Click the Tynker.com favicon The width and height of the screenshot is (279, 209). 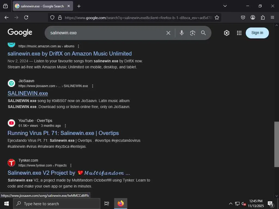pyautogui.click(x=11, y=163)
